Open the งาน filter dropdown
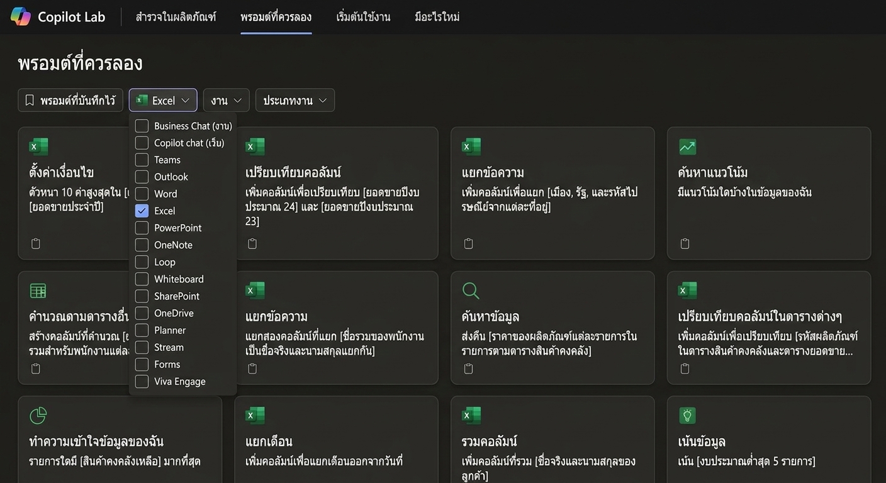Viewport: 886px width, 483px height. click(x=226, y=100)
